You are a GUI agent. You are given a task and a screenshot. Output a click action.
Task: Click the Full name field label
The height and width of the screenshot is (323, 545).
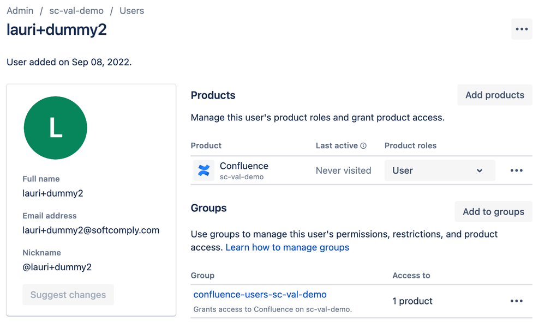pyautogui.click(x=41, y=179)
